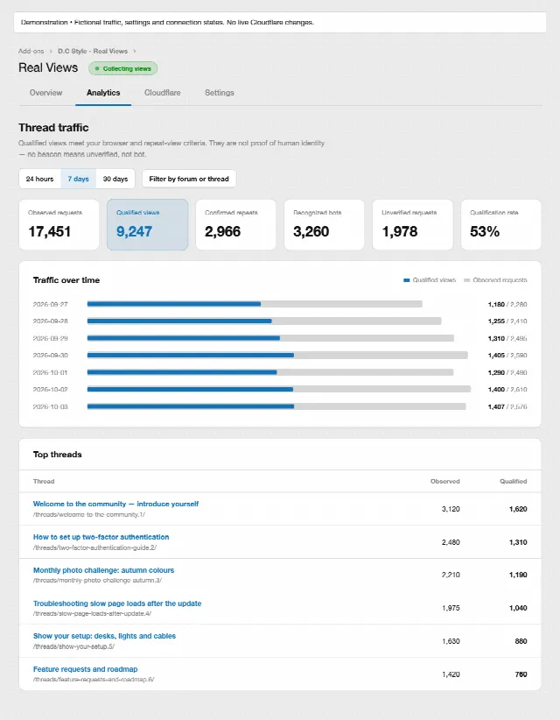Image resolution: width=560 pixels, height=720 pixels.
Task: Select the 7 days time range
Action: (x=79, y=179)
